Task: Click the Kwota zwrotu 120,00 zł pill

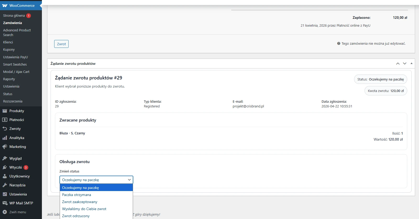Action: [386, 91]
